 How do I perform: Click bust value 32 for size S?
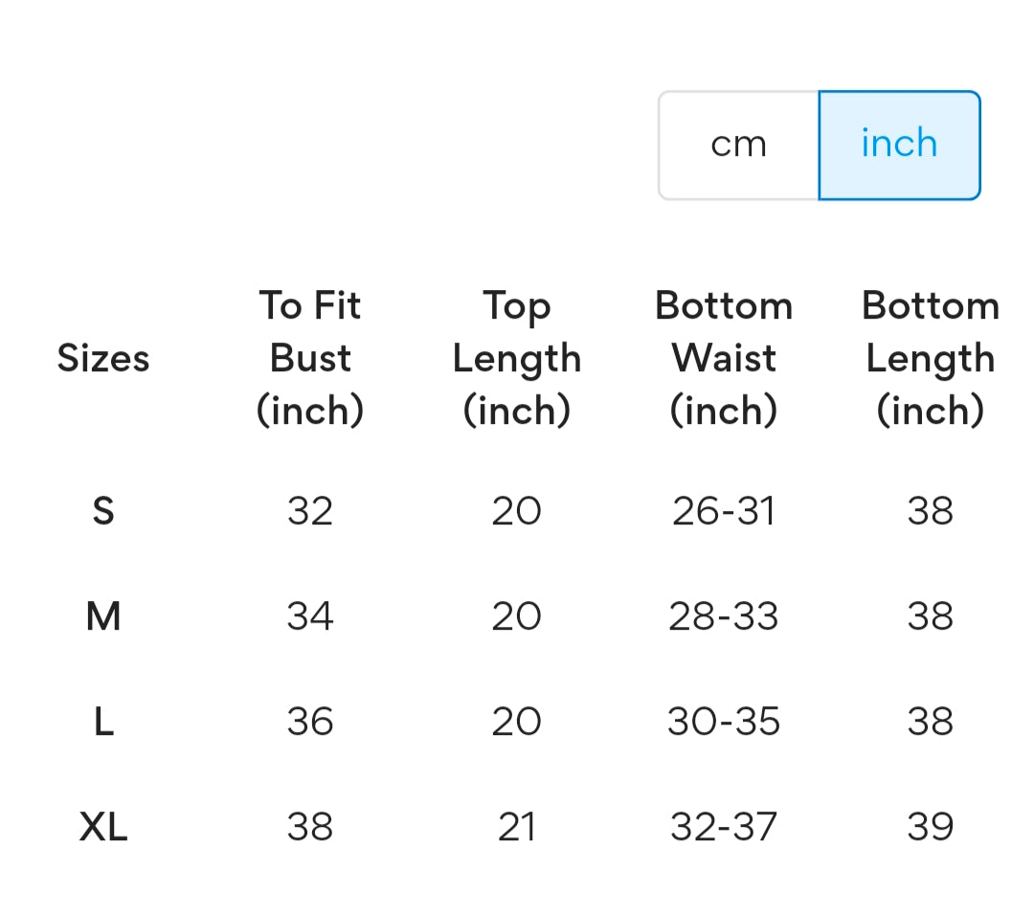(310, 511)
